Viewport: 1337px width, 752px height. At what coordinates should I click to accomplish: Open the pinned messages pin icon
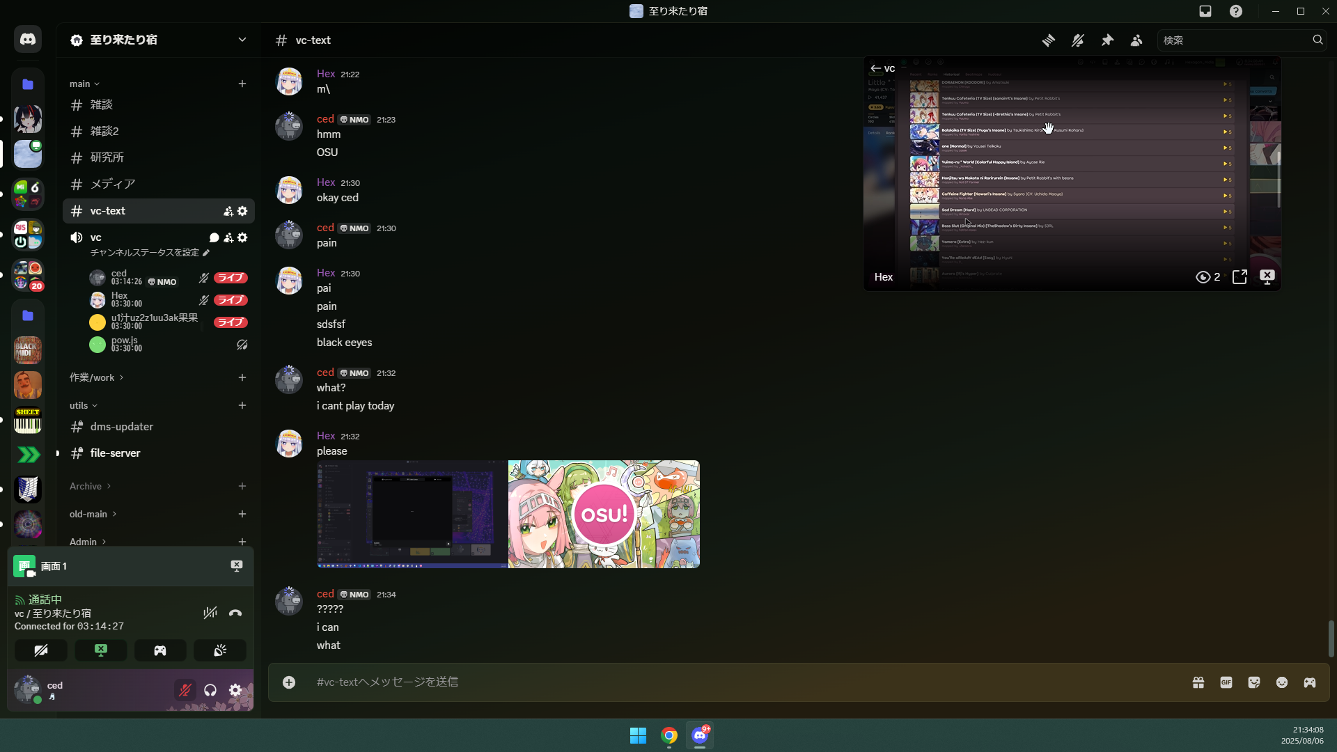pos(1107,40)
